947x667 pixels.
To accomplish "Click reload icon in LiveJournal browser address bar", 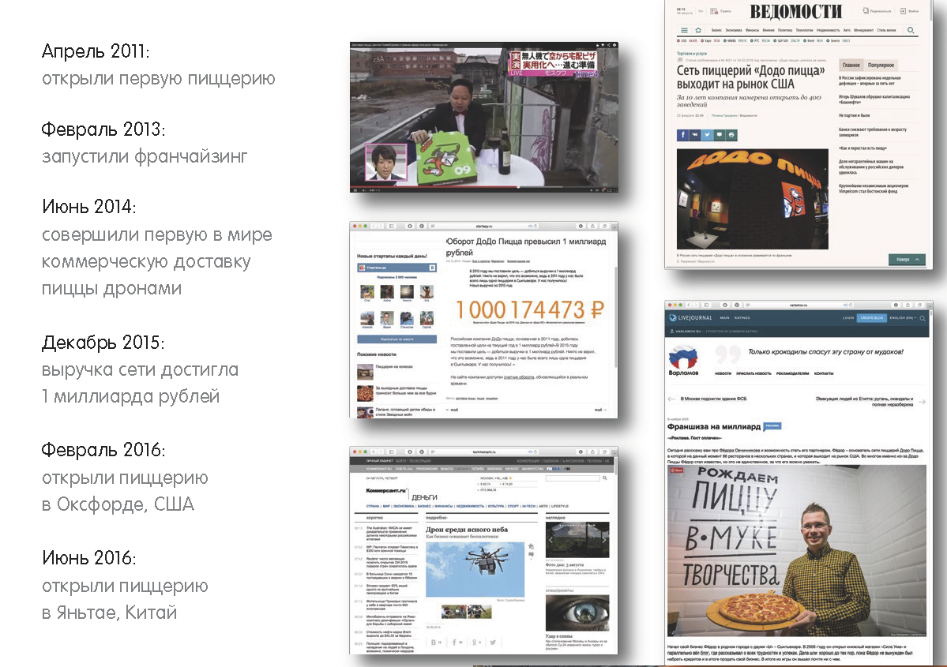I will tap(851, 305).
